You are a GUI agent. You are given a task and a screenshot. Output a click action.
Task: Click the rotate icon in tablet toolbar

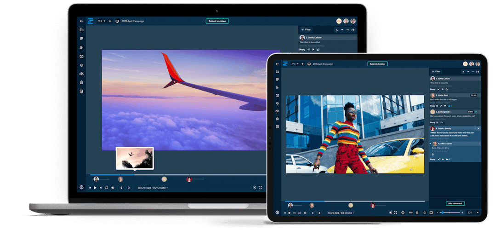point(425,213)
